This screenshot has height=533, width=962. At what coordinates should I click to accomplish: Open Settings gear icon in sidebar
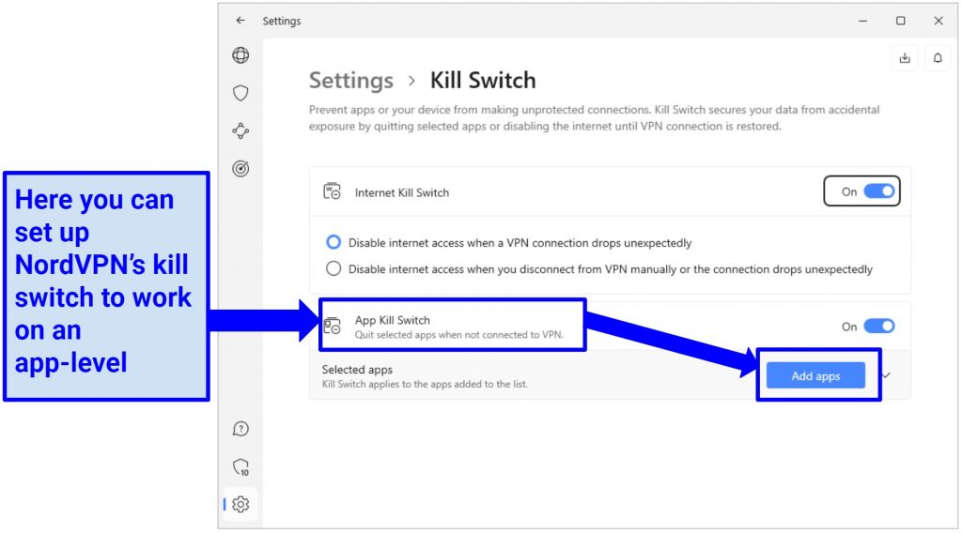(x=240, y=504)
